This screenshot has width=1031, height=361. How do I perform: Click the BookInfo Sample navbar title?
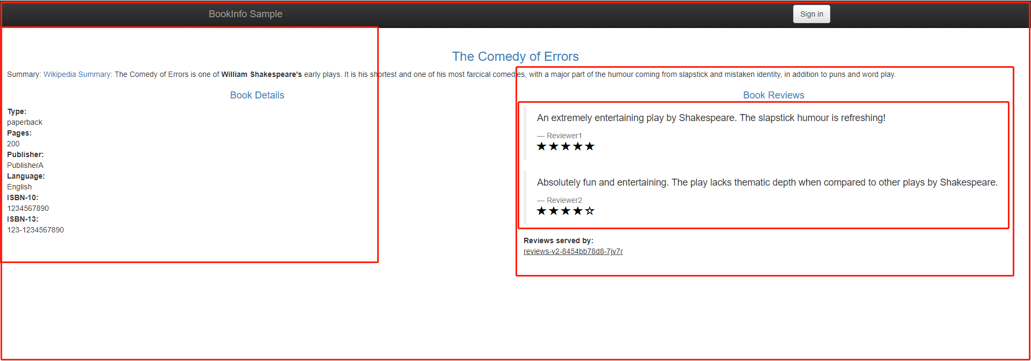(x=245, y=14)
